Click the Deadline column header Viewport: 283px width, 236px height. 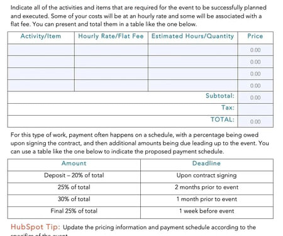click(x=206, y=164)
